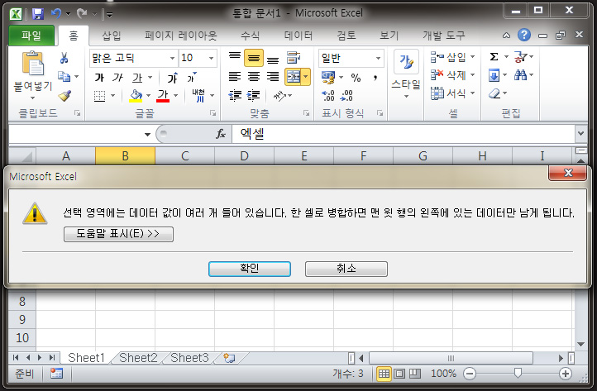The width and height of the screenshot is (597, 391).
Task: Switch to the 삽입 ribbon tab
Action: click(112, 36)
